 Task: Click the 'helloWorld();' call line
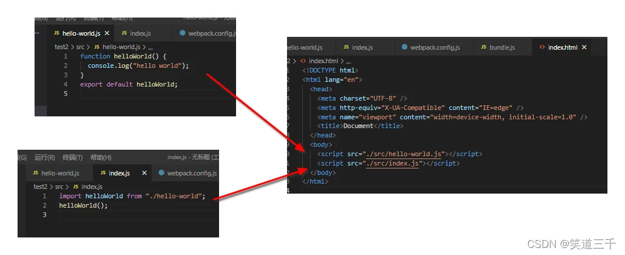click(x=83, y=205)
